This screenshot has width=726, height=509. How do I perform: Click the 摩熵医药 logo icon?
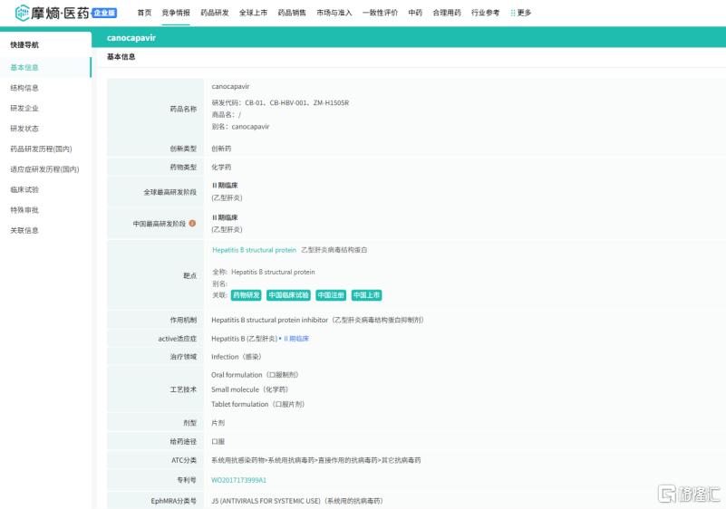point(21,13)
